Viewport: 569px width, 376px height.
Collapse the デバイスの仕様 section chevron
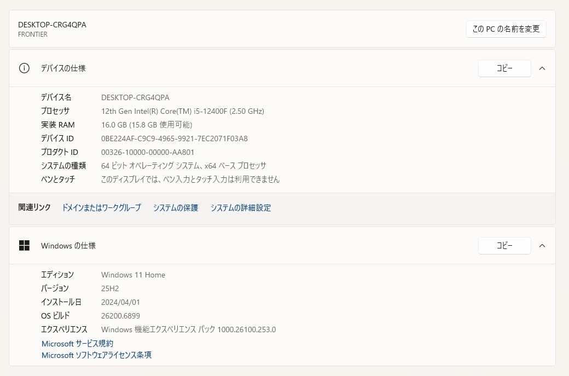point(542,68)
